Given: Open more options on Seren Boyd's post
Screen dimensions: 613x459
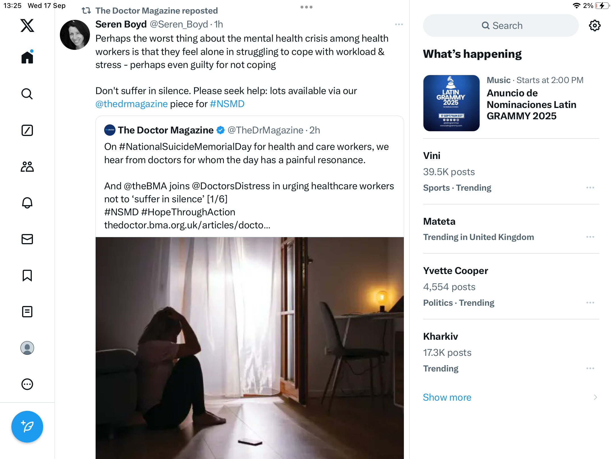Looking at the screenshot, I should pos(399,24).
